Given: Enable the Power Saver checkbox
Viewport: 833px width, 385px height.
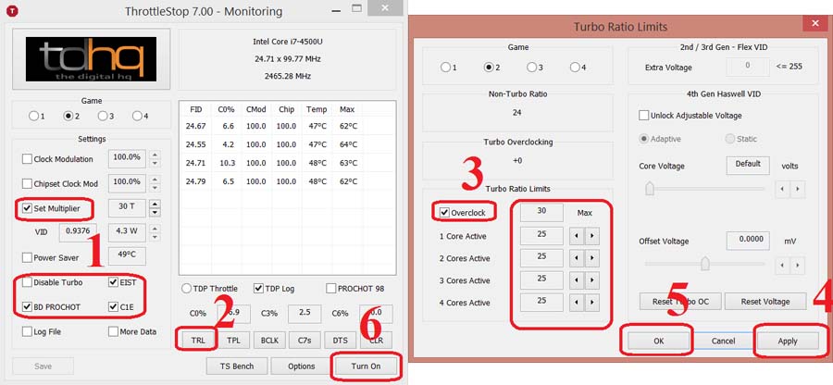Looking at the screenshot, I should click(27, 257).
